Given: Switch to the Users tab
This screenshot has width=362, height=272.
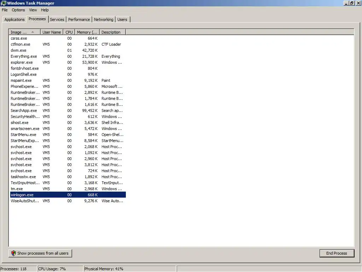Looking at the screenshot, I should tap(122, 19).
